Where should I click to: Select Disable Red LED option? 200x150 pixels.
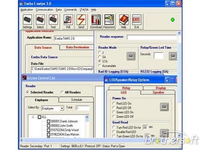click(x=114, y=132)
